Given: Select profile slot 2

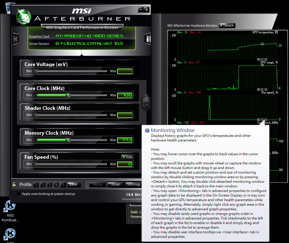Looking at the screenshot, I should click(43, 184).
